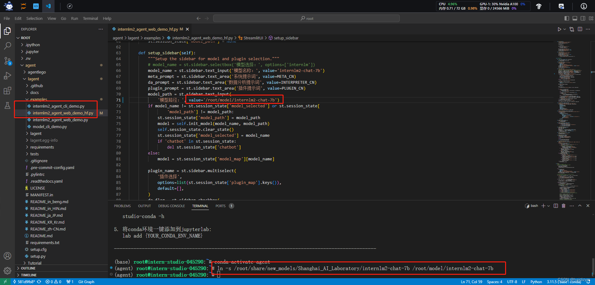
Task: Open the terminal launch profile dropdown
Action: 549,206
